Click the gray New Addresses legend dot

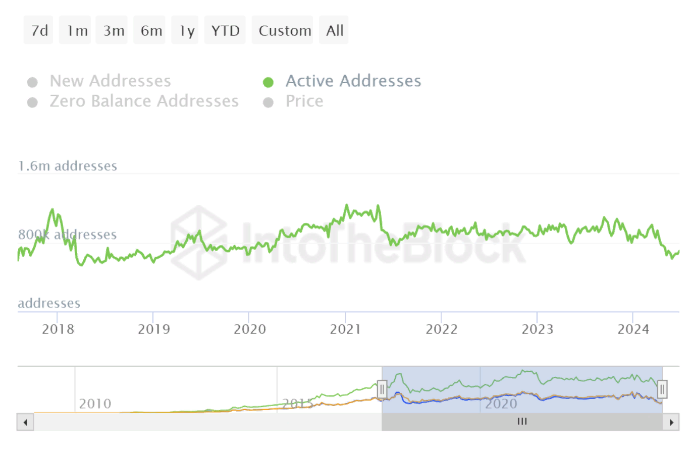32,82
